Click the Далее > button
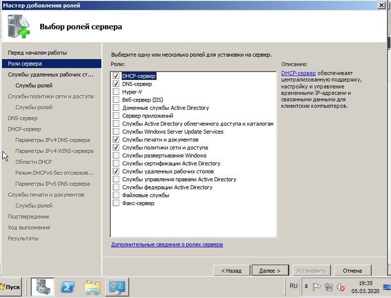391x298 pixels. (x=270, y=271)
